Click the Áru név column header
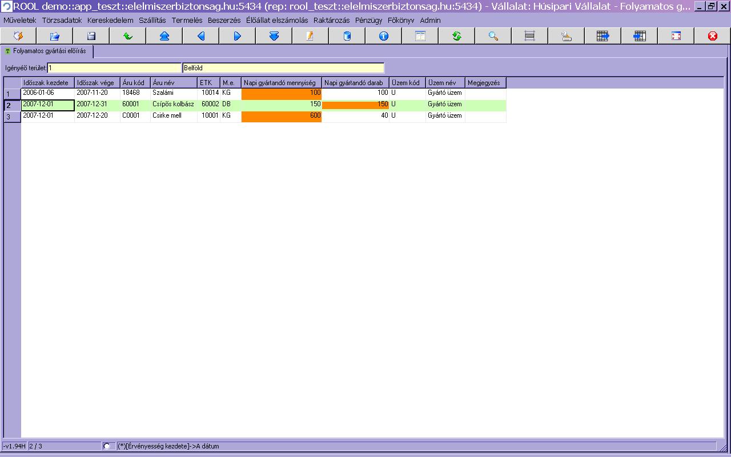Viewport: 731px width, 457px height. pos(174,83)
